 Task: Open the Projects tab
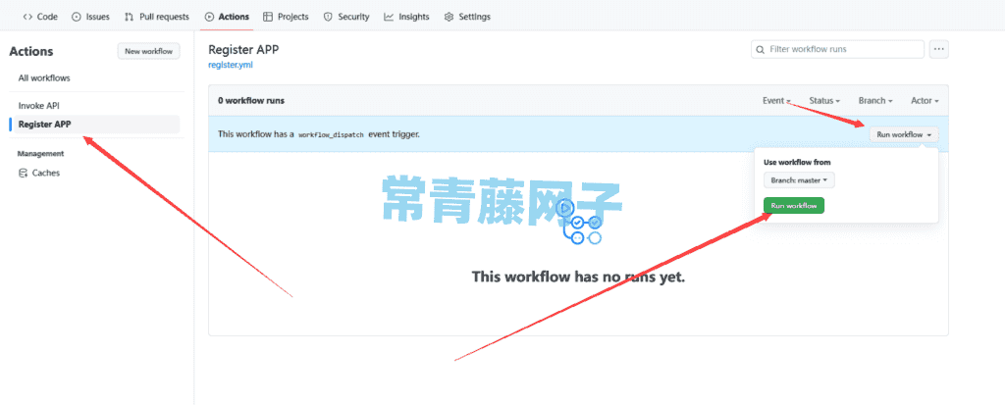coord(286,17)
